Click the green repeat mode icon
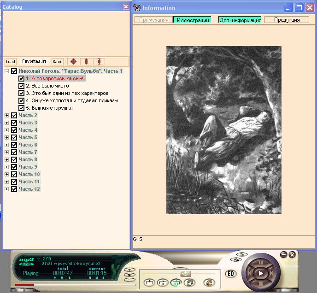This screenshot has height=293, width=317. click(x=176, y=282)
